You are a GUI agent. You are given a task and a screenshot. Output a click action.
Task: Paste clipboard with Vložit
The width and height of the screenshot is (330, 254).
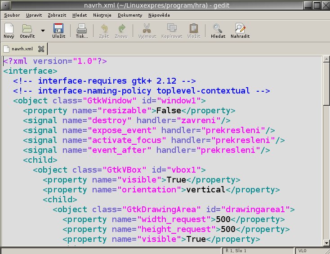(194, 31)
